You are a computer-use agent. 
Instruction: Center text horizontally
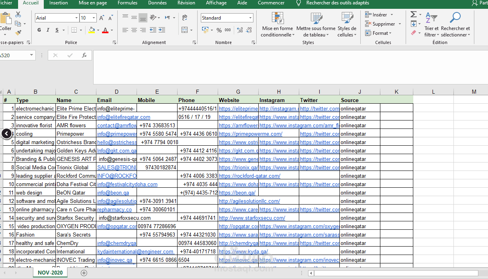click(x=134, y=30)
